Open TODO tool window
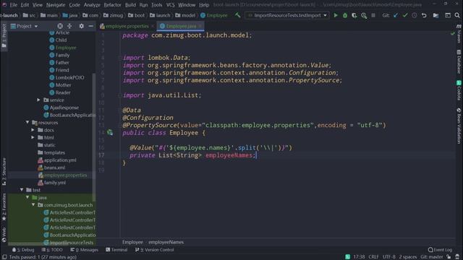This screenshot has width=463, height=260. [52, 250]
